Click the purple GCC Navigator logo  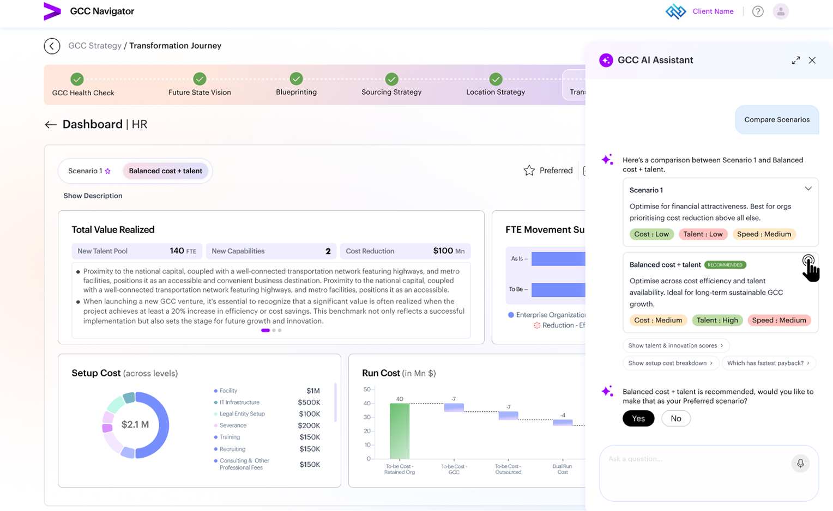[x=52, y=11]
